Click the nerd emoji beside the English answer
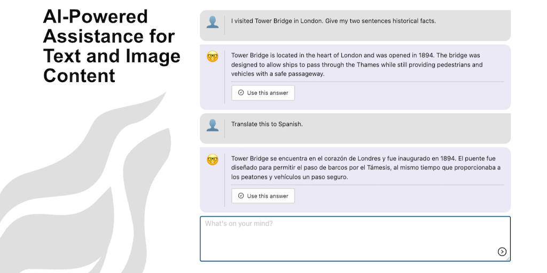Screen dimensions: 547x273 click(x=213, y=56)
